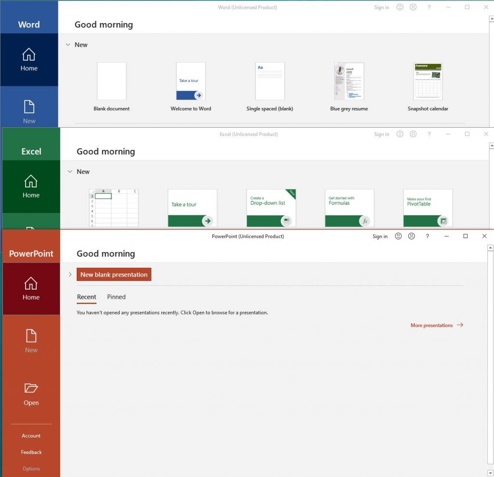Send a smile in Word window

coord(400,7)
